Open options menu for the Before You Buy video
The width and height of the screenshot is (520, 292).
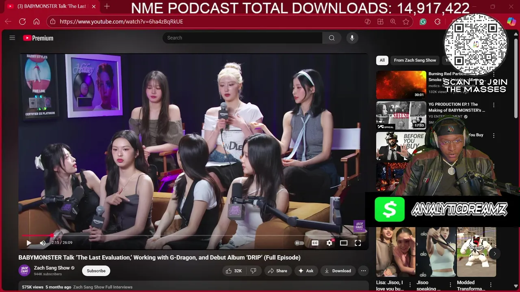click(x=494, y=135)
